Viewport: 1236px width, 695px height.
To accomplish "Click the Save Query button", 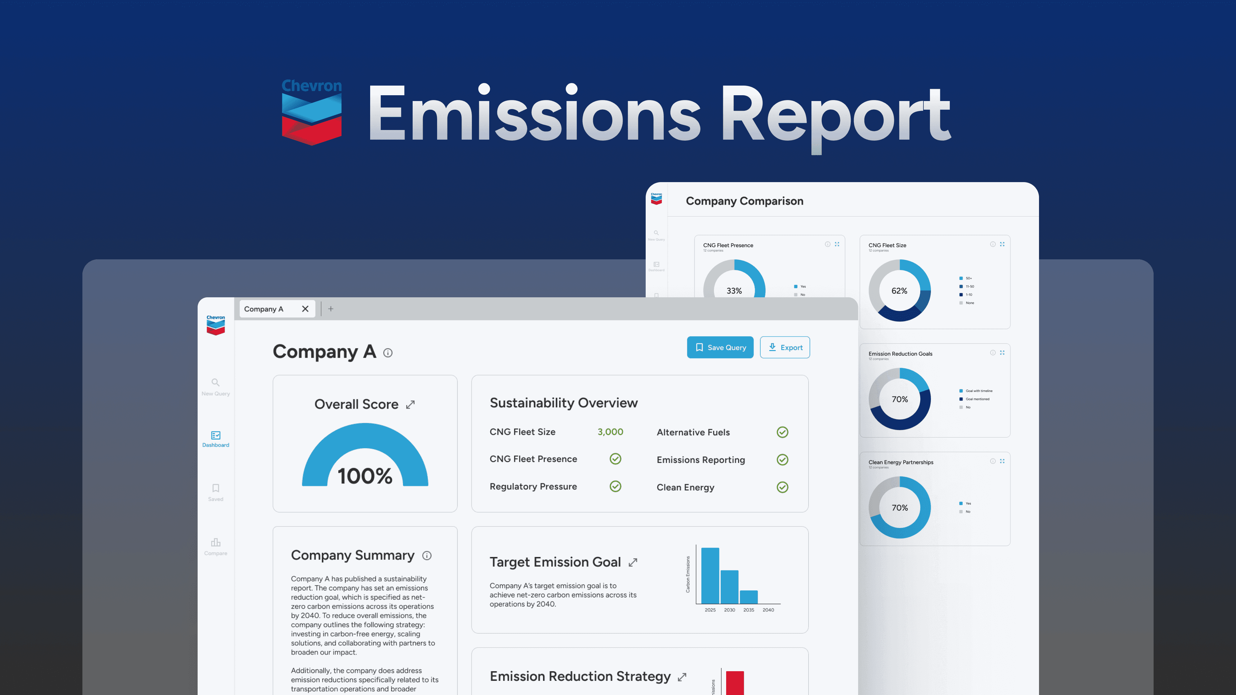I will click(720, 347).
